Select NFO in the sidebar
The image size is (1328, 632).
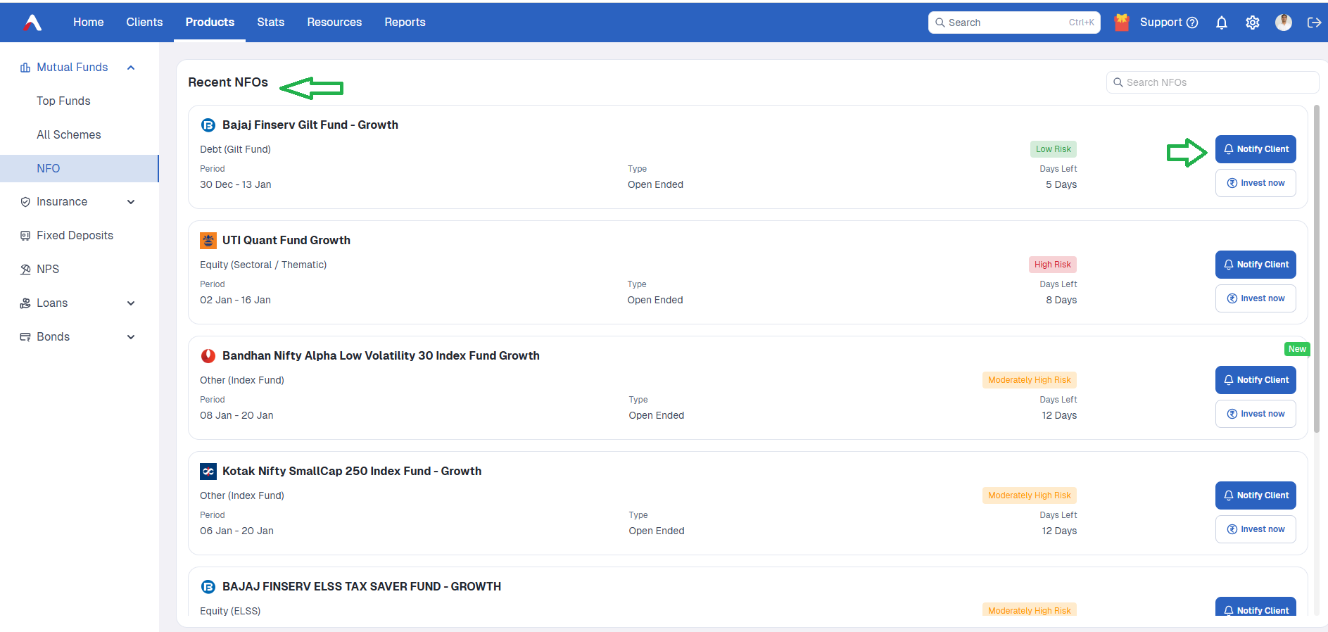pos(80,169)
